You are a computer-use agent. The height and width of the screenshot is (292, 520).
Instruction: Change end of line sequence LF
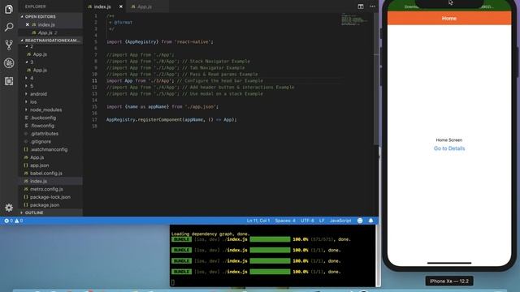point(322,221)
